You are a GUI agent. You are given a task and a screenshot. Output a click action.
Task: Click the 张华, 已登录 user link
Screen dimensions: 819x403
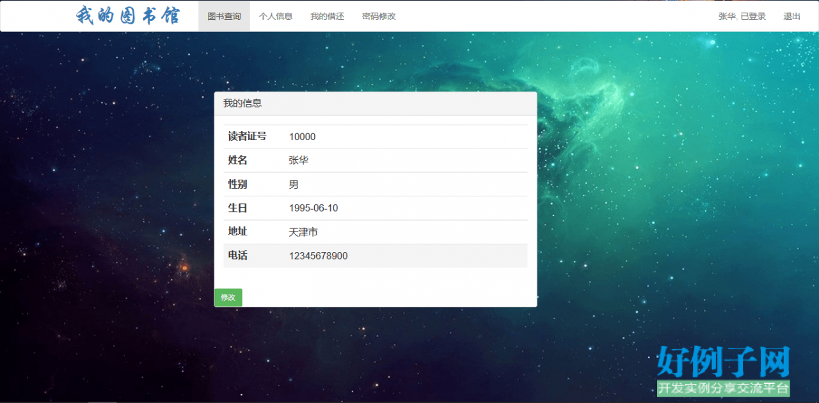click(x=742, y=16)
